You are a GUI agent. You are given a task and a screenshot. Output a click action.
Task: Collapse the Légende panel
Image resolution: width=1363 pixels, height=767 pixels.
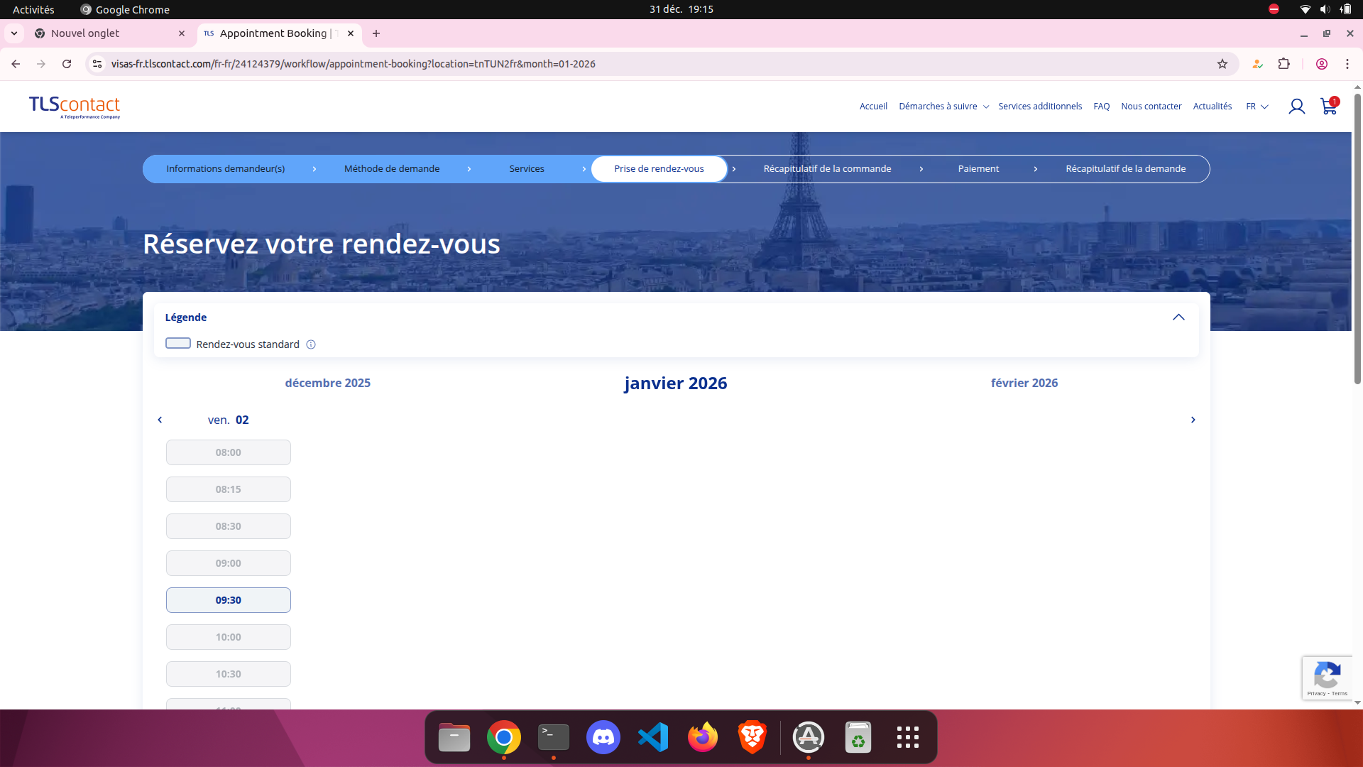tap(1178, 317)
